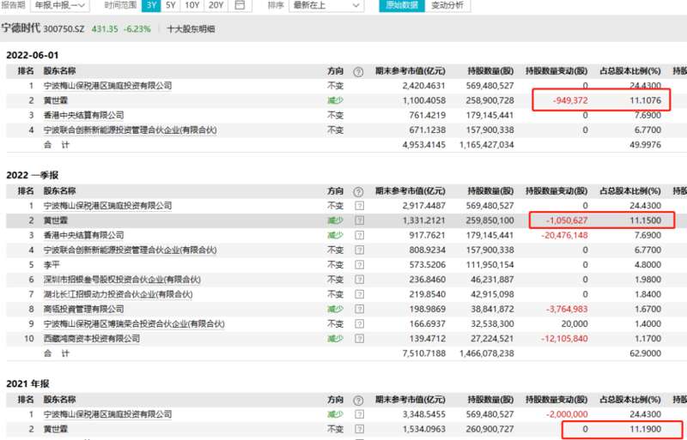Click help icon beside 方向 in 2022-06-01 table
The image size is (687, 440).
(358, 72)
